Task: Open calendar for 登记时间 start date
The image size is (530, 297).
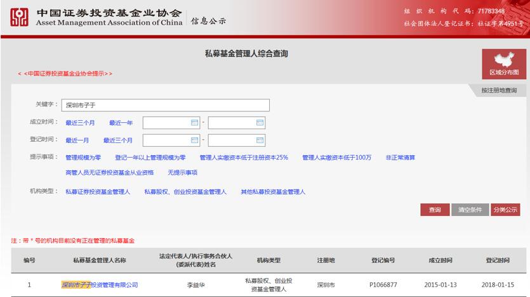Action: coord(194,140)
